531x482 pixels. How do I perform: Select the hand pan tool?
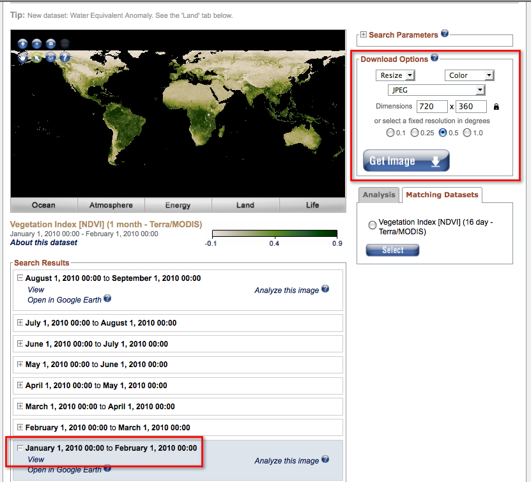pos(22,57)
